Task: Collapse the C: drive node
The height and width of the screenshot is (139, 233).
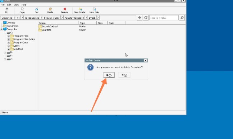Action: tap(5, 33)
